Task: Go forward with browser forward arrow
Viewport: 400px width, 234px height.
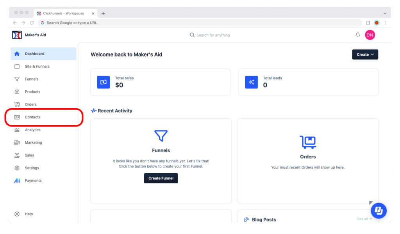Action: tap(23, 23)
